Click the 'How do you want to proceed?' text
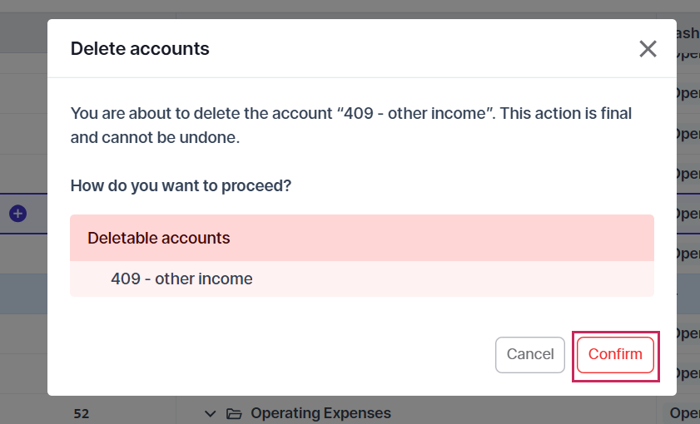700x424 pixels. point(181,185)
